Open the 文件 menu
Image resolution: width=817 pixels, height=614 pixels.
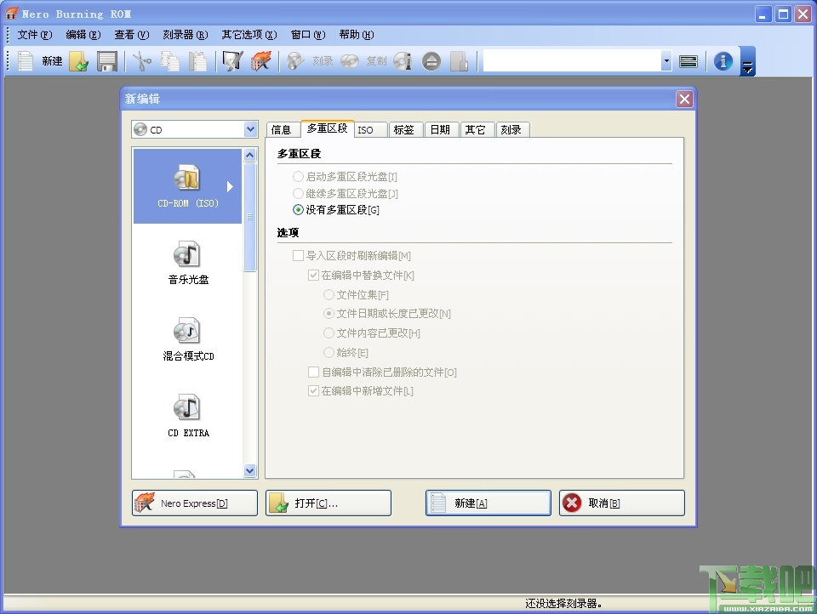click(x=34, y=35)
